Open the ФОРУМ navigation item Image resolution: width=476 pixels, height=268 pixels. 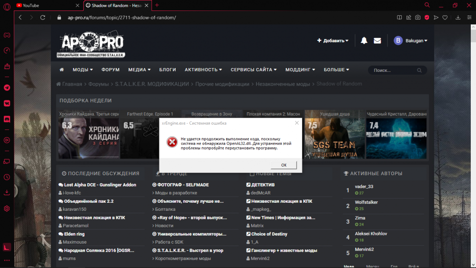(110, 69)
